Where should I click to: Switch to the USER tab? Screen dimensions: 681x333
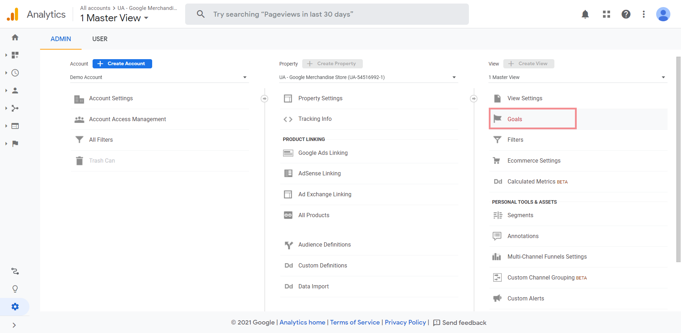(100, 39)
